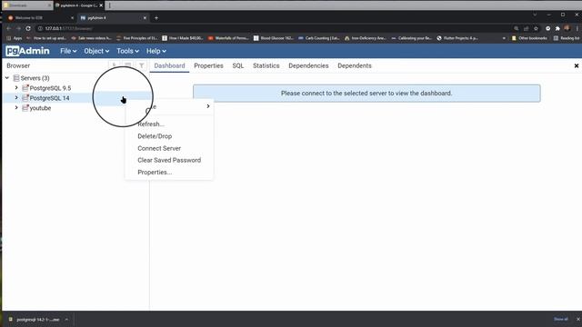
Task: Go forward using the browser forward arrow
Action: (18, 28)
